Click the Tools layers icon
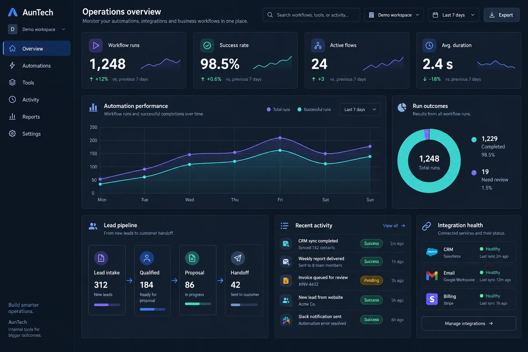 pos(12,83)
